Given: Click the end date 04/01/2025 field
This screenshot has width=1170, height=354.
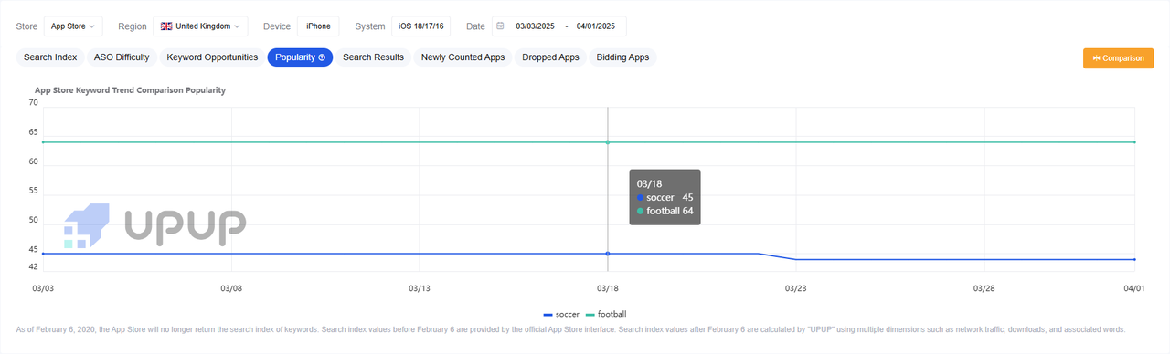Looking at the screenshot, I should 596,26.
